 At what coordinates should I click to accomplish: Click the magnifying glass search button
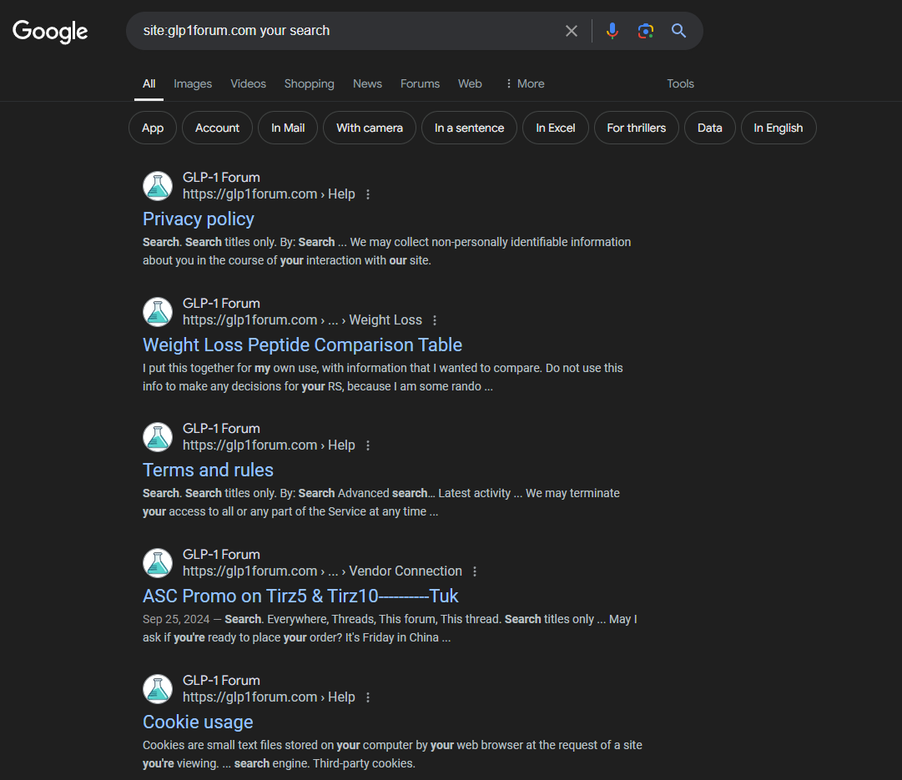(679, 31)
